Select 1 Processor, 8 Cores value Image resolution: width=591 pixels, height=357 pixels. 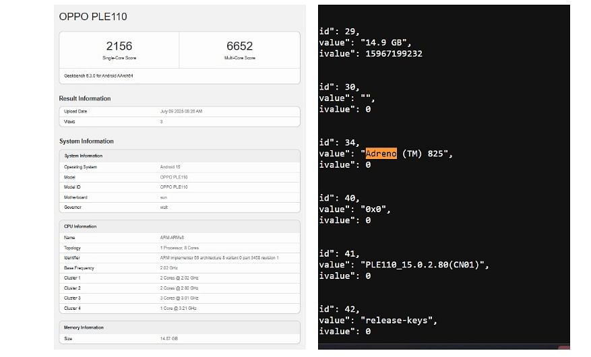click(x=179, y=248)
